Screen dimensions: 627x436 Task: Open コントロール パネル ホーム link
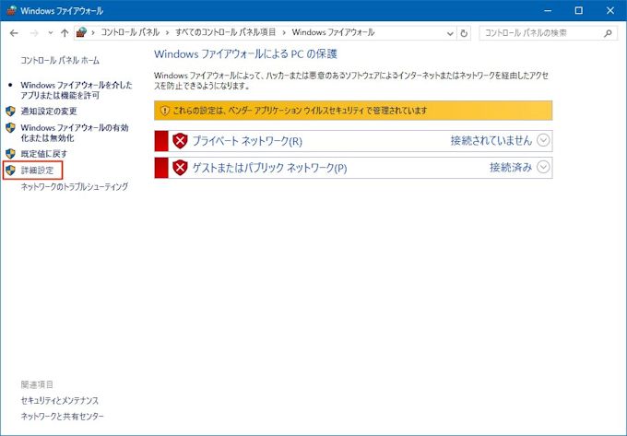[60, 61]
